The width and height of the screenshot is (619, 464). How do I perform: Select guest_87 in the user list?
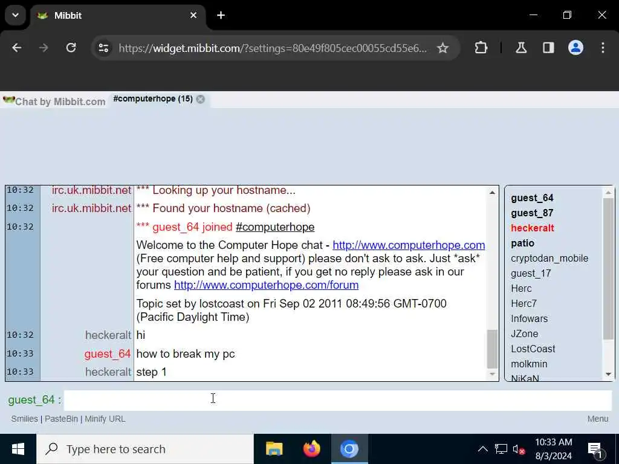(x=532, y=213)
